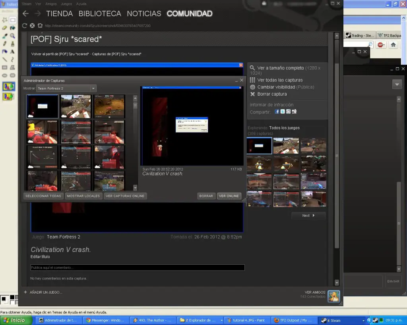Go to Next page of captures

(x=308, y=215)
